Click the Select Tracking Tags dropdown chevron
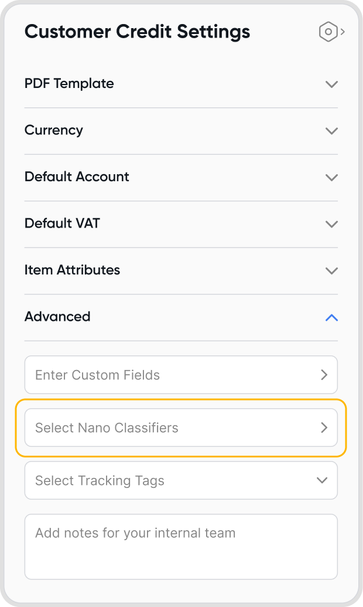The width and height of the screenshot is (363, 607). (x=322, y=480)
